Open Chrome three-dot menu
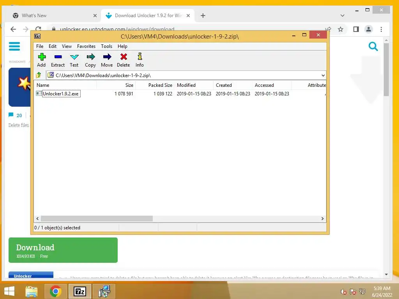 click(x=381, y=29)
